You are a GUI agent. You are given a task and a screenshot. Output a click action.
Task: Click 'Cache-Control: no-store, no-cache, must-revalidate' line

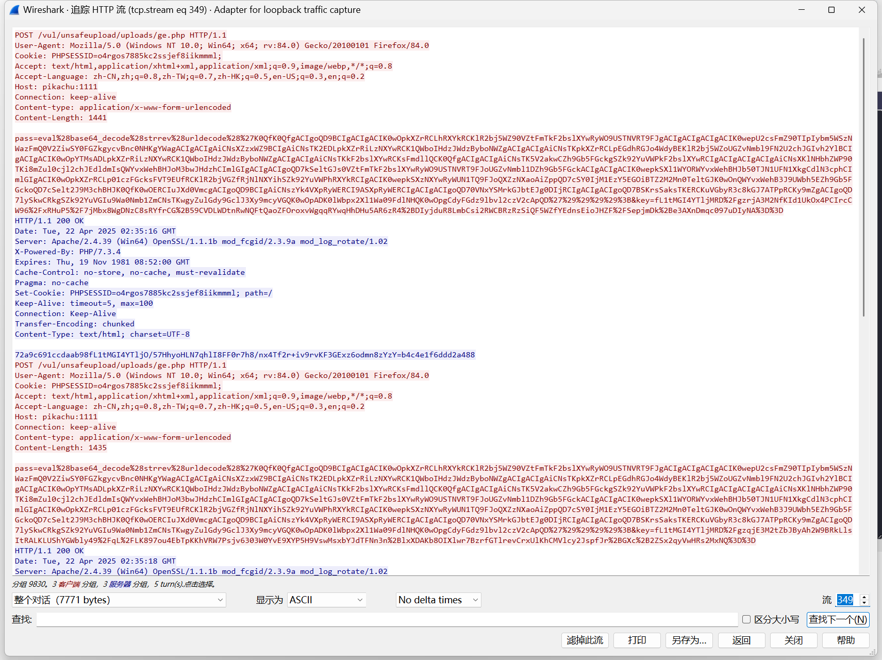coord(130,272)
